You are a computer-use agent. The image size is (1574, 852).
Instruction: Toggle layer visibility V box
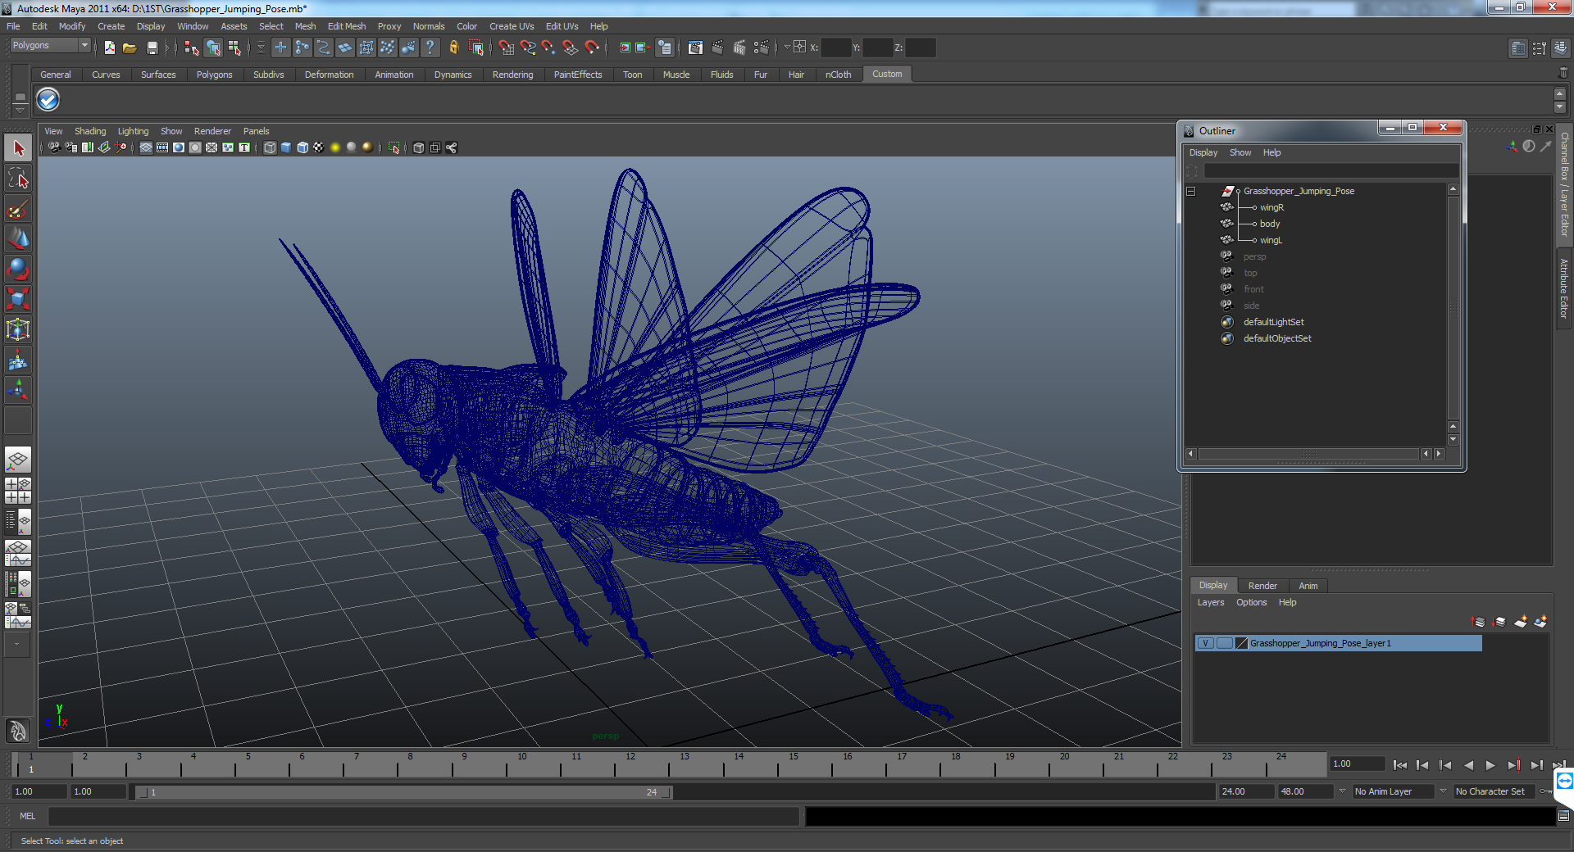(x=1205, y=643)
